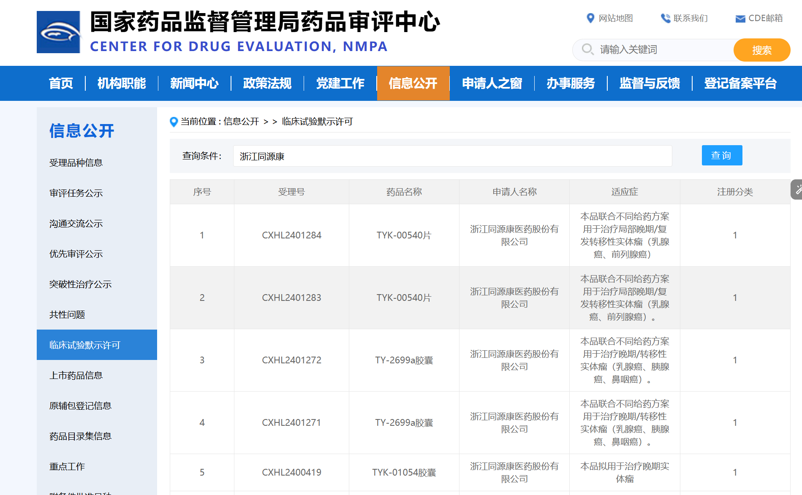Screen dimensions: 802x495
Task: Click TYK-00540片 in row 1
Action: (x=404, y=235)
